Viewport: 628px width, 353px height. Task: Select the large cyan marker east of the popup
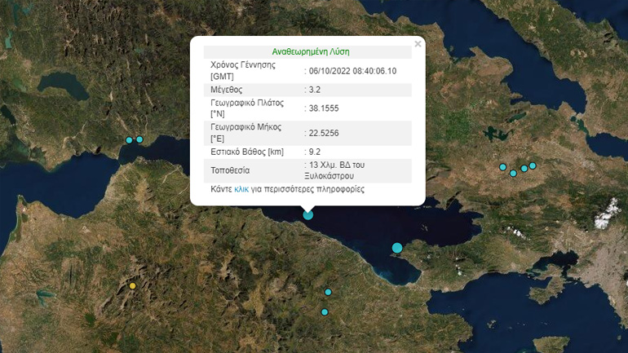[x=397, y=248]
